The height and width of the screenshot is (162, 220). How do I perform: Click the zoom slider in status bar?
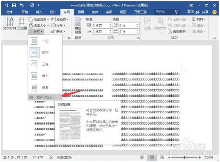coord(184,157)
